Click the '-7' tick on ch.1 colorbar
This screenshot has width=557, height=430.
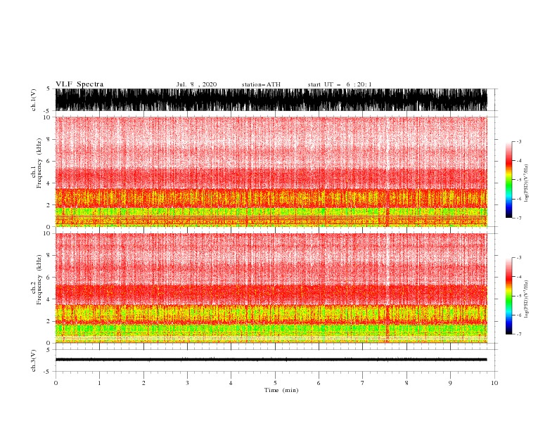(x=518, y=218)
